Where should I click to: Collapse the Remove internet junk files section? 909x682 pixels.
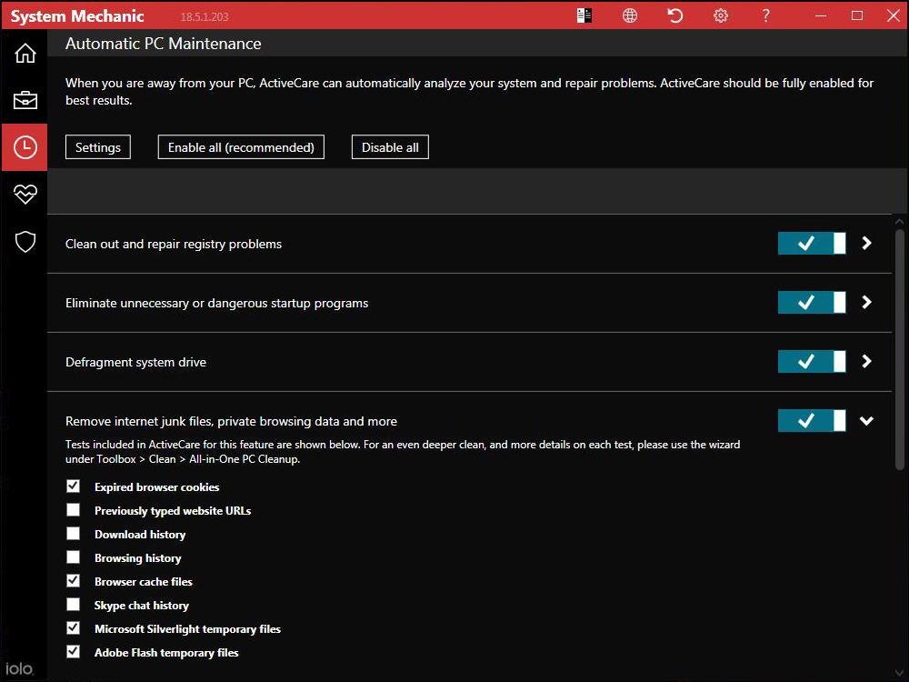(865, 420)
